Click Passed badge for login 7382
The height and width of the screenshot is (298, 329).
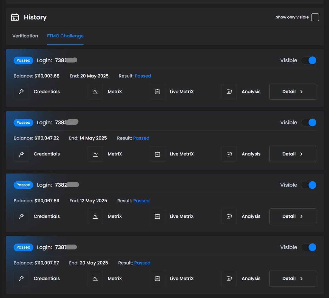[x=23, y=185]
